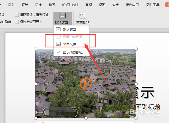Enable 播放完返回开头 checkbox
The image size is (169, 123).
click(x=17, y=22)
